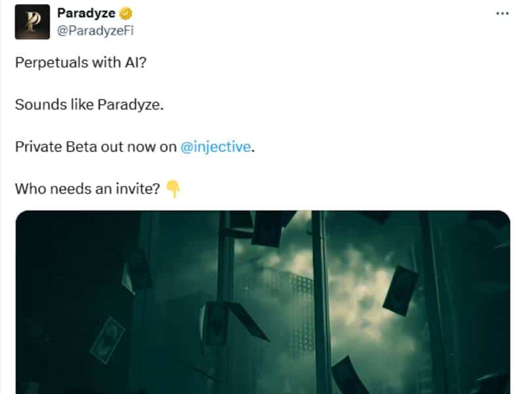Click the tilted banknote near the bright clouds

[x=400, y=290]
